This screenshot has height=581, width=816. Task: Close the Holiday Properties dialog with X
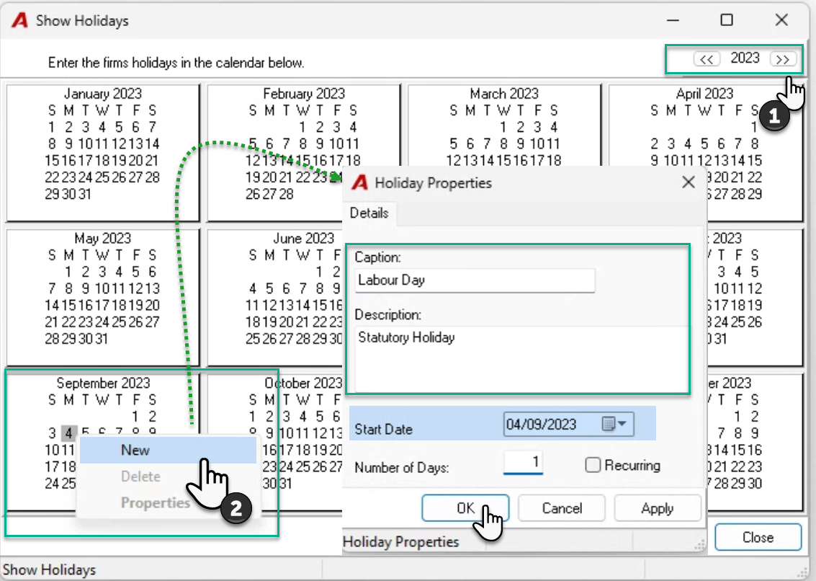[x=688, y=182]
